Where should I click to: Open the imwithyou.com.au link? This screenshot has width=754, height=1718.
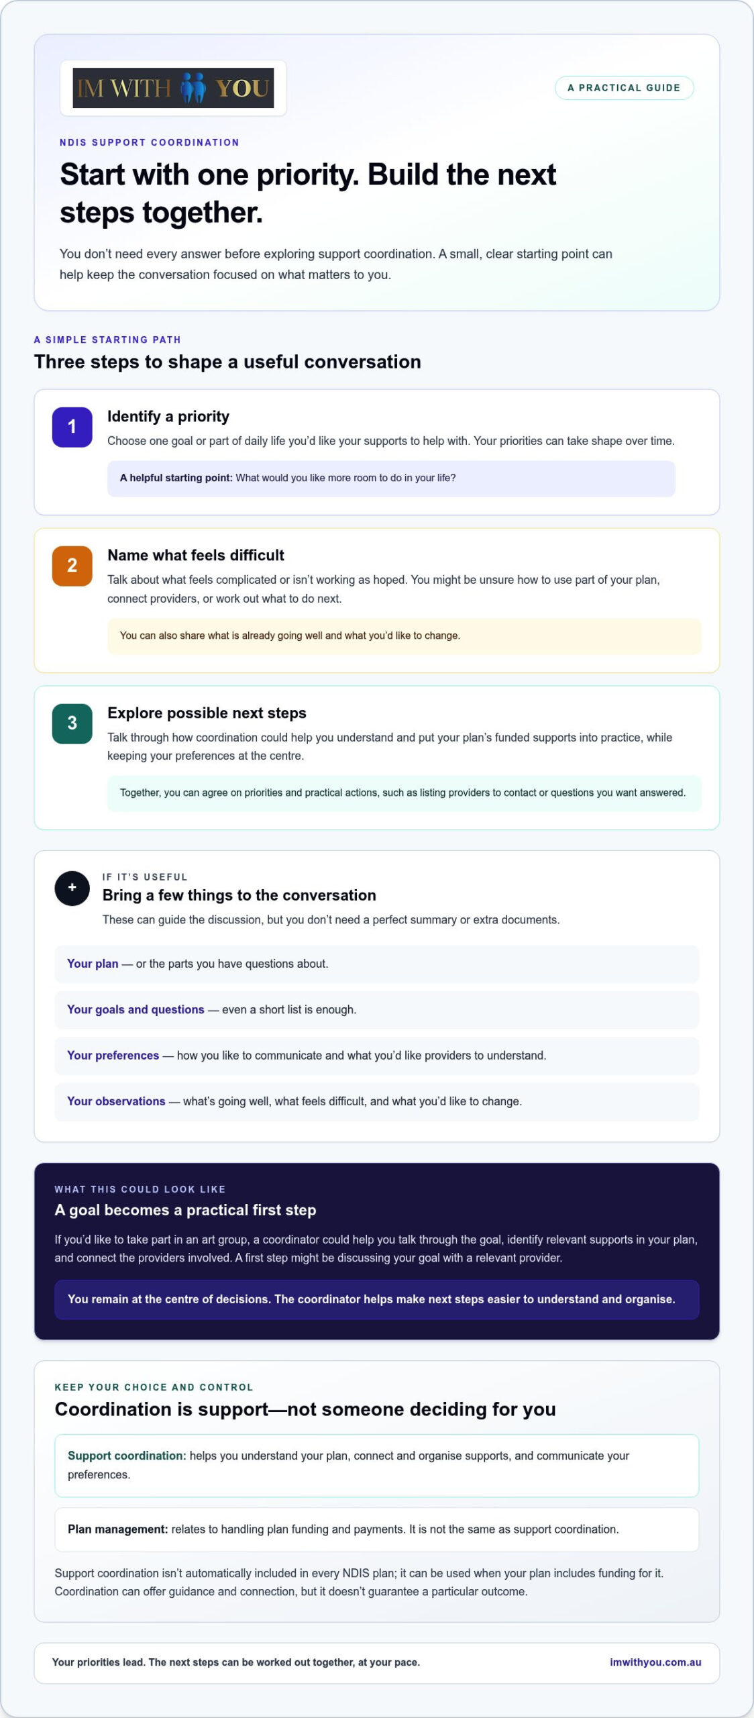coord(655,1662)
